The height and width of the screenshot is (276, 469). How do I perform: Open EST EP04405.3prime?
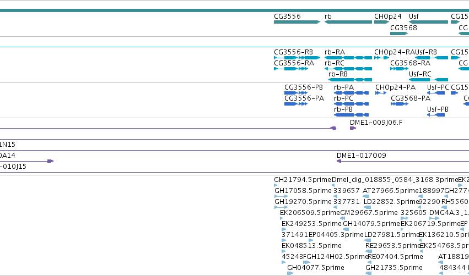click(x=311, y=240)
